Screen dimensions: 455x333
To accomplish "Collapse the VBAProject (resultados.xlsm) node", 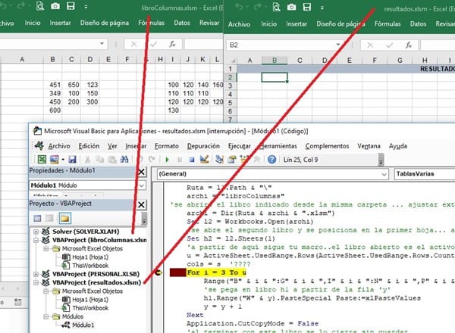I will 36,282.
